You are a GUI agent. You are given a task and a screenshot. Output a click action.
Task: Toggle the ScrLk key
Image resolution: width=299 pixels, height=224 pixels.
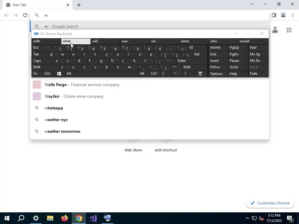tap(238, 67)
